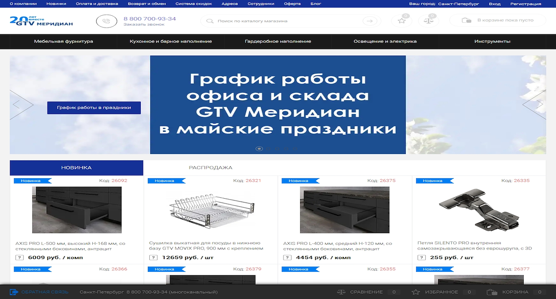Image resolution: width=556 pixels, height=299 pixels.
Task: Click the cart bag icon in header
Action: pyautogui.click(x=466, y=20)
